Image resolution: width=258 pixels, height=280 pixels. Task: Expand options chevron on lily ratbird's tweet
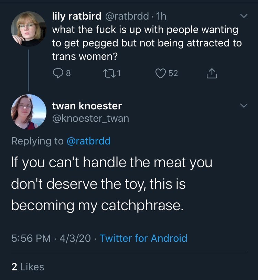pos(244,16)
